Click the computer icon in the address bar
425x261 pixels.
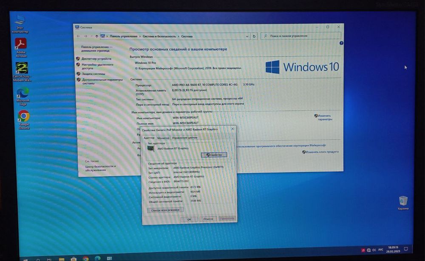(103, 36)
